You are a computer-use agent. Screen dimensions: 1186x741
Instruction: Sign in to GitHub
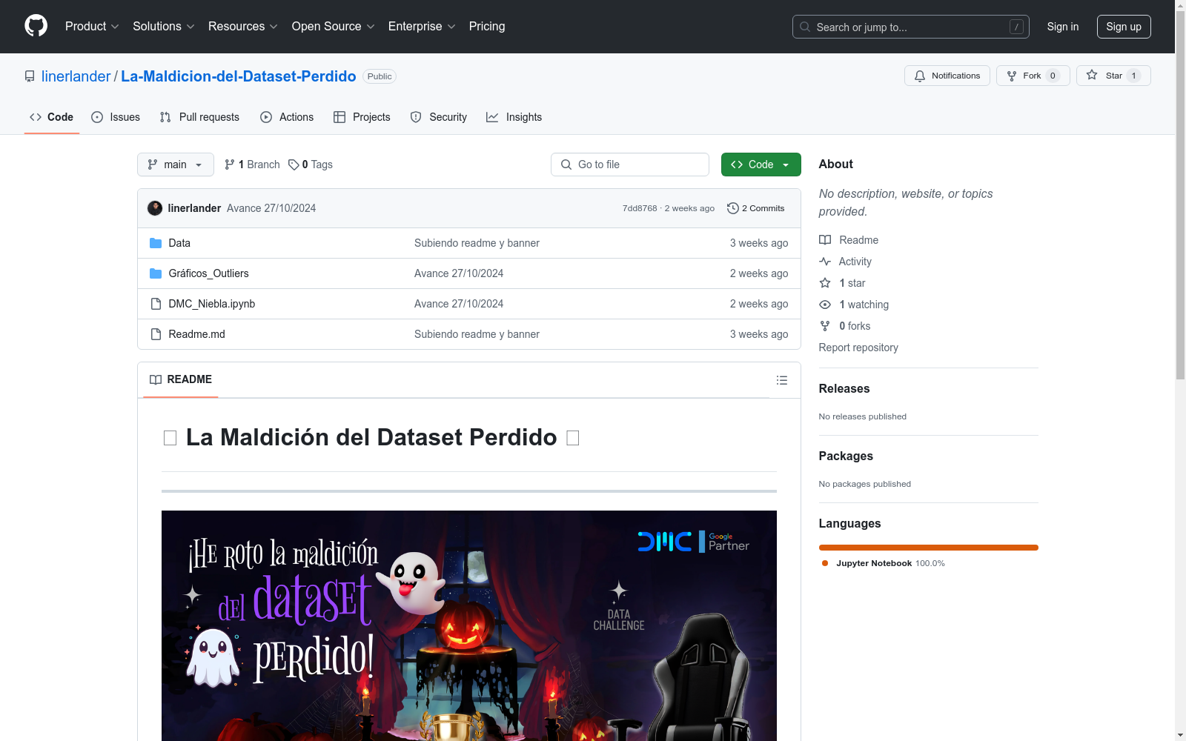tap(1062, 27)
